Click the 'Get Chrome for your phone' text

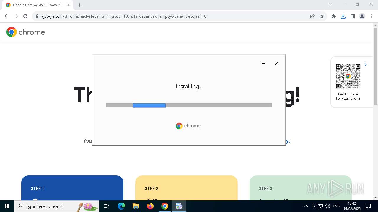[x=348, y=96]
